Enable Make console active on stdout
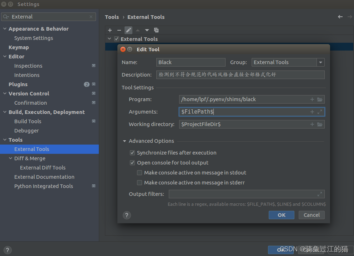 click(140, 173)
